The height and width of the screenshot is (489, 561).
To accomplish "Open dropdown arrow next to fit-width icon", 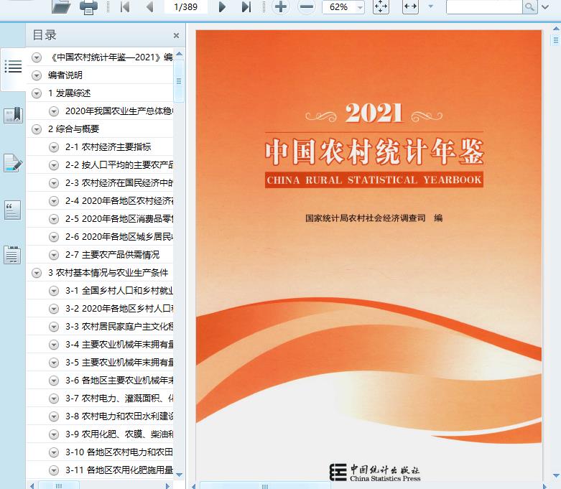I will pos(431,6).
